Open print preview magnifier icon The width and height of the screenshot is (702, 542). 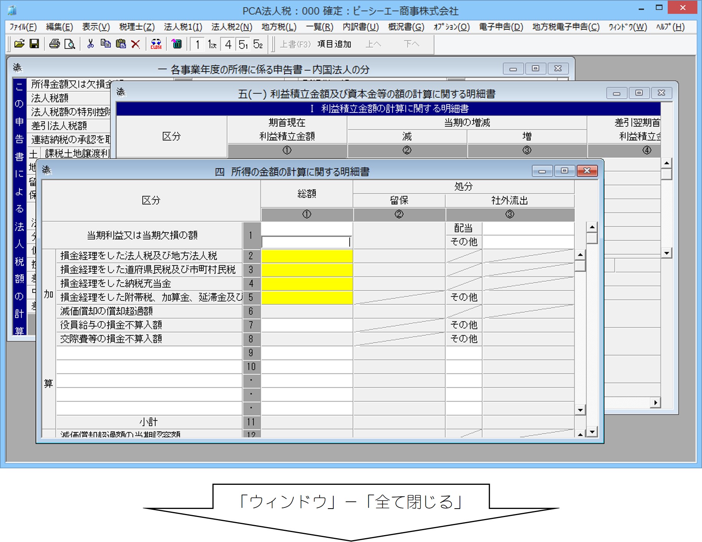[x=69, y=44]
